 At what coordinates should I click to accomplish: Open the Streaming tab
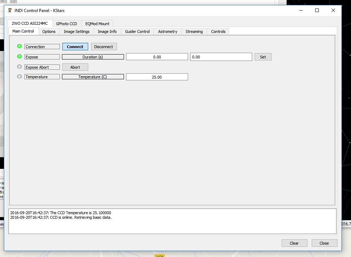point(194,32)
